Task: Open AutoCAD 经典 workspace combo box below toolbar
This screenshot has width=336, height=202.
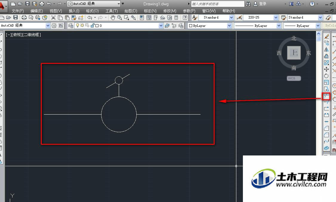Action: coord(25,25)
